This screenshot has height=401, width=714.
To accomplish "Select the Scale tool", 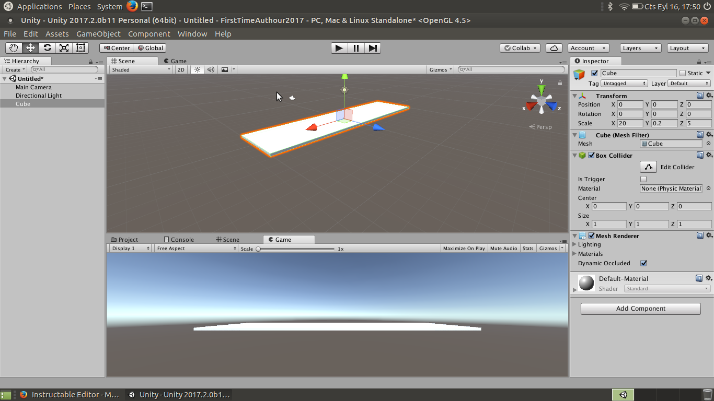I will pyautogui.click(x=64, y=48).
